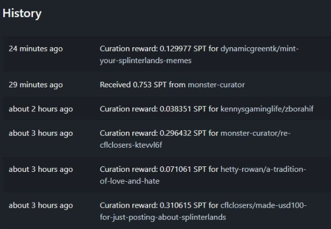This screenshot has height=229, width=331.
Task: Click the timestamp beside the 0.296432 SPT reward
Action: pos(41,133)
